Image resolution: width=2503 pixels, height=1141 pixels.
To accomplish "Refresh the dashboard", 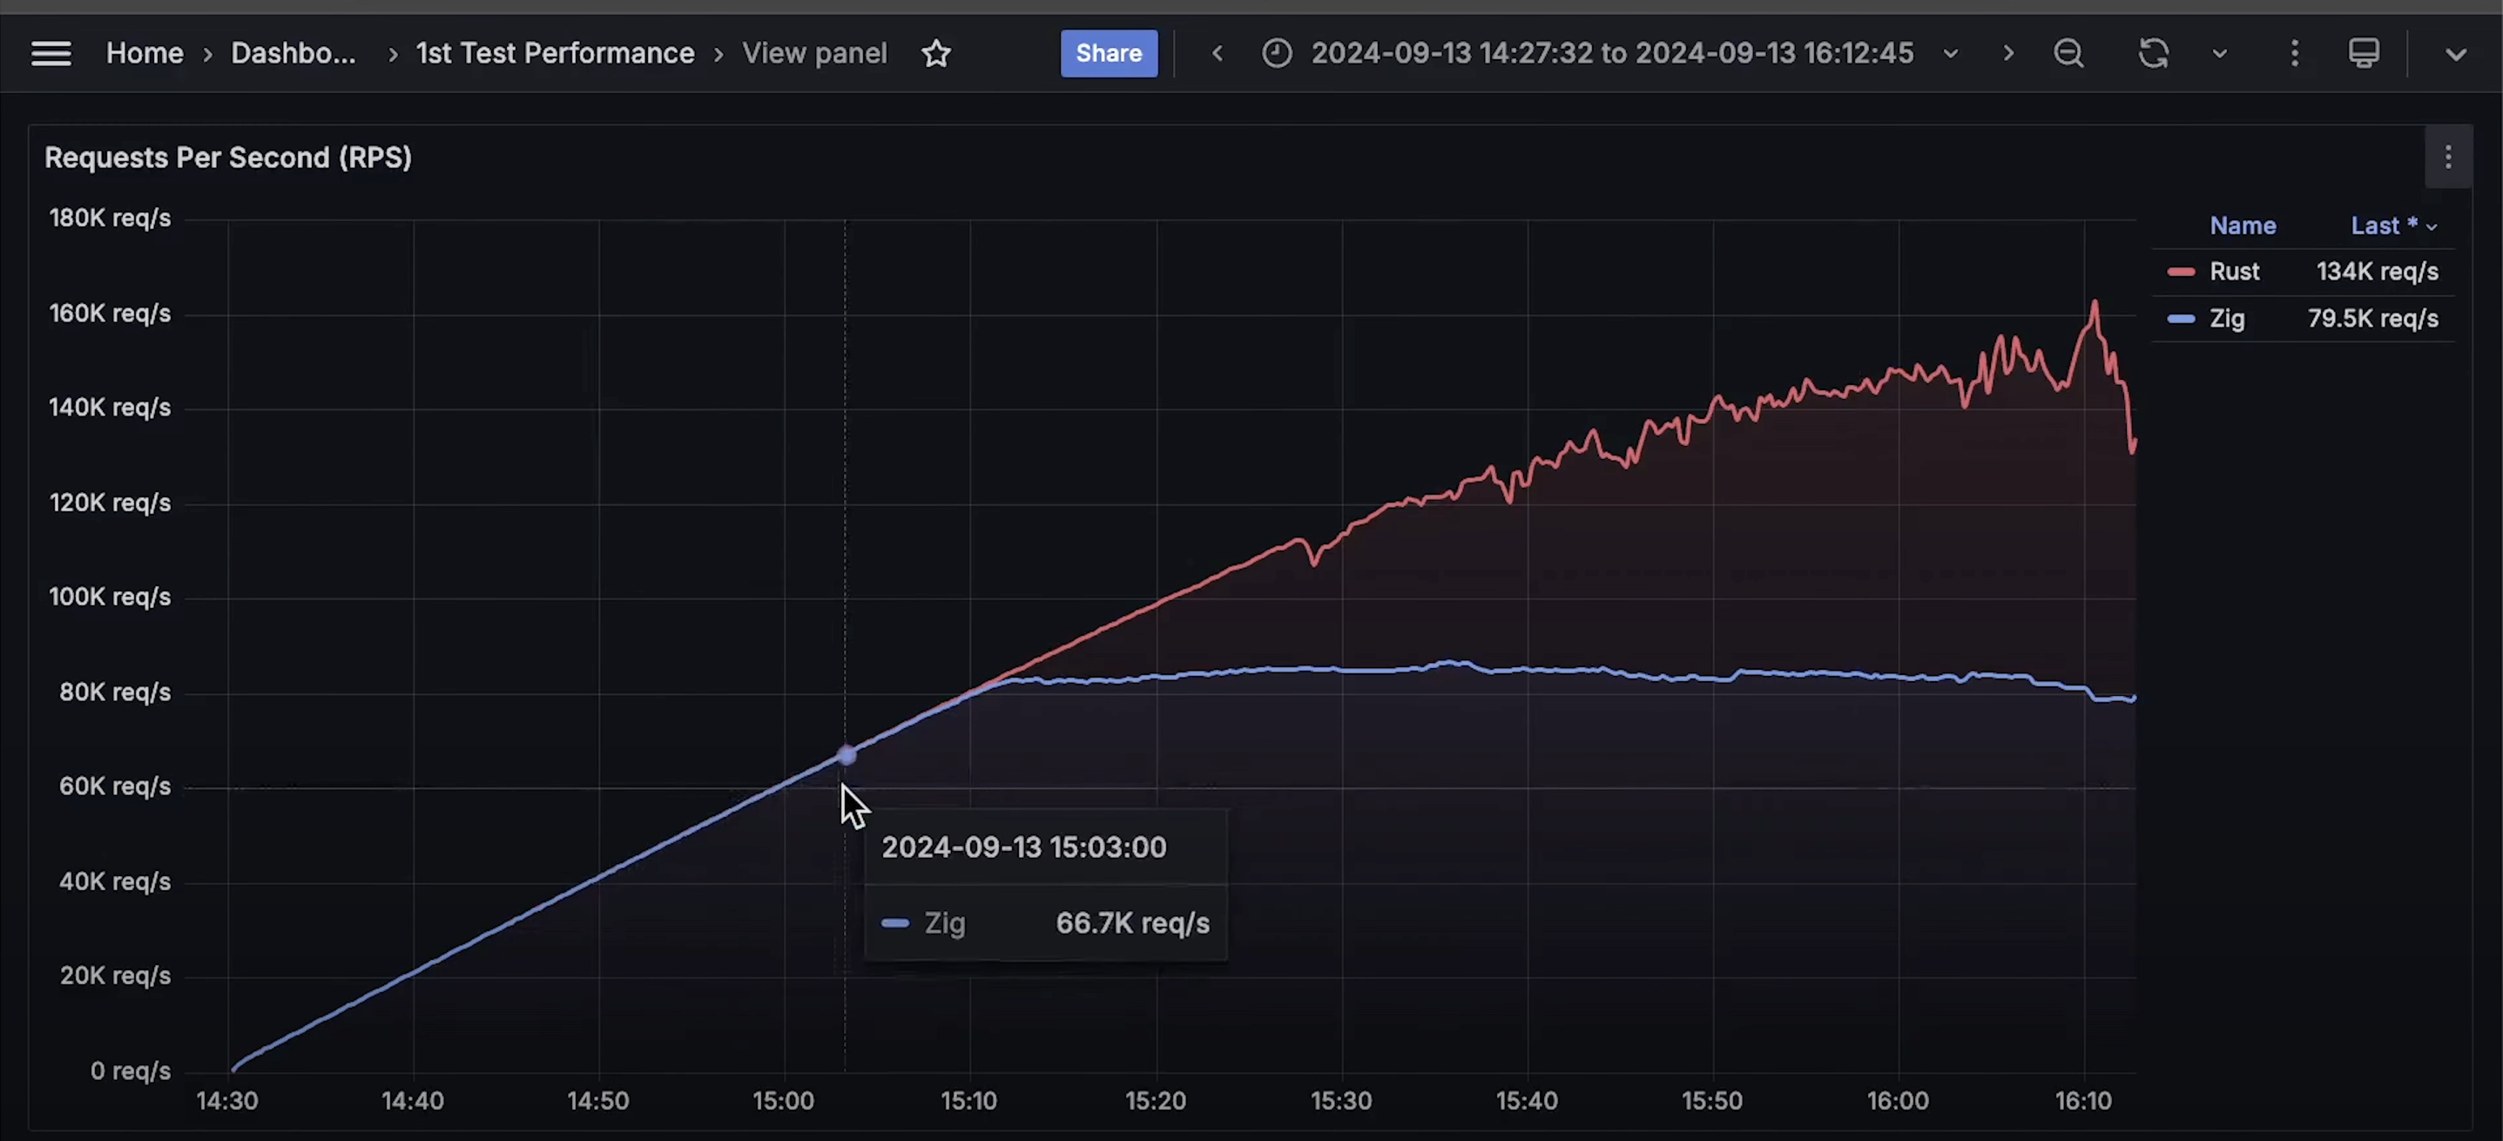I will (x=2153, y=53).
